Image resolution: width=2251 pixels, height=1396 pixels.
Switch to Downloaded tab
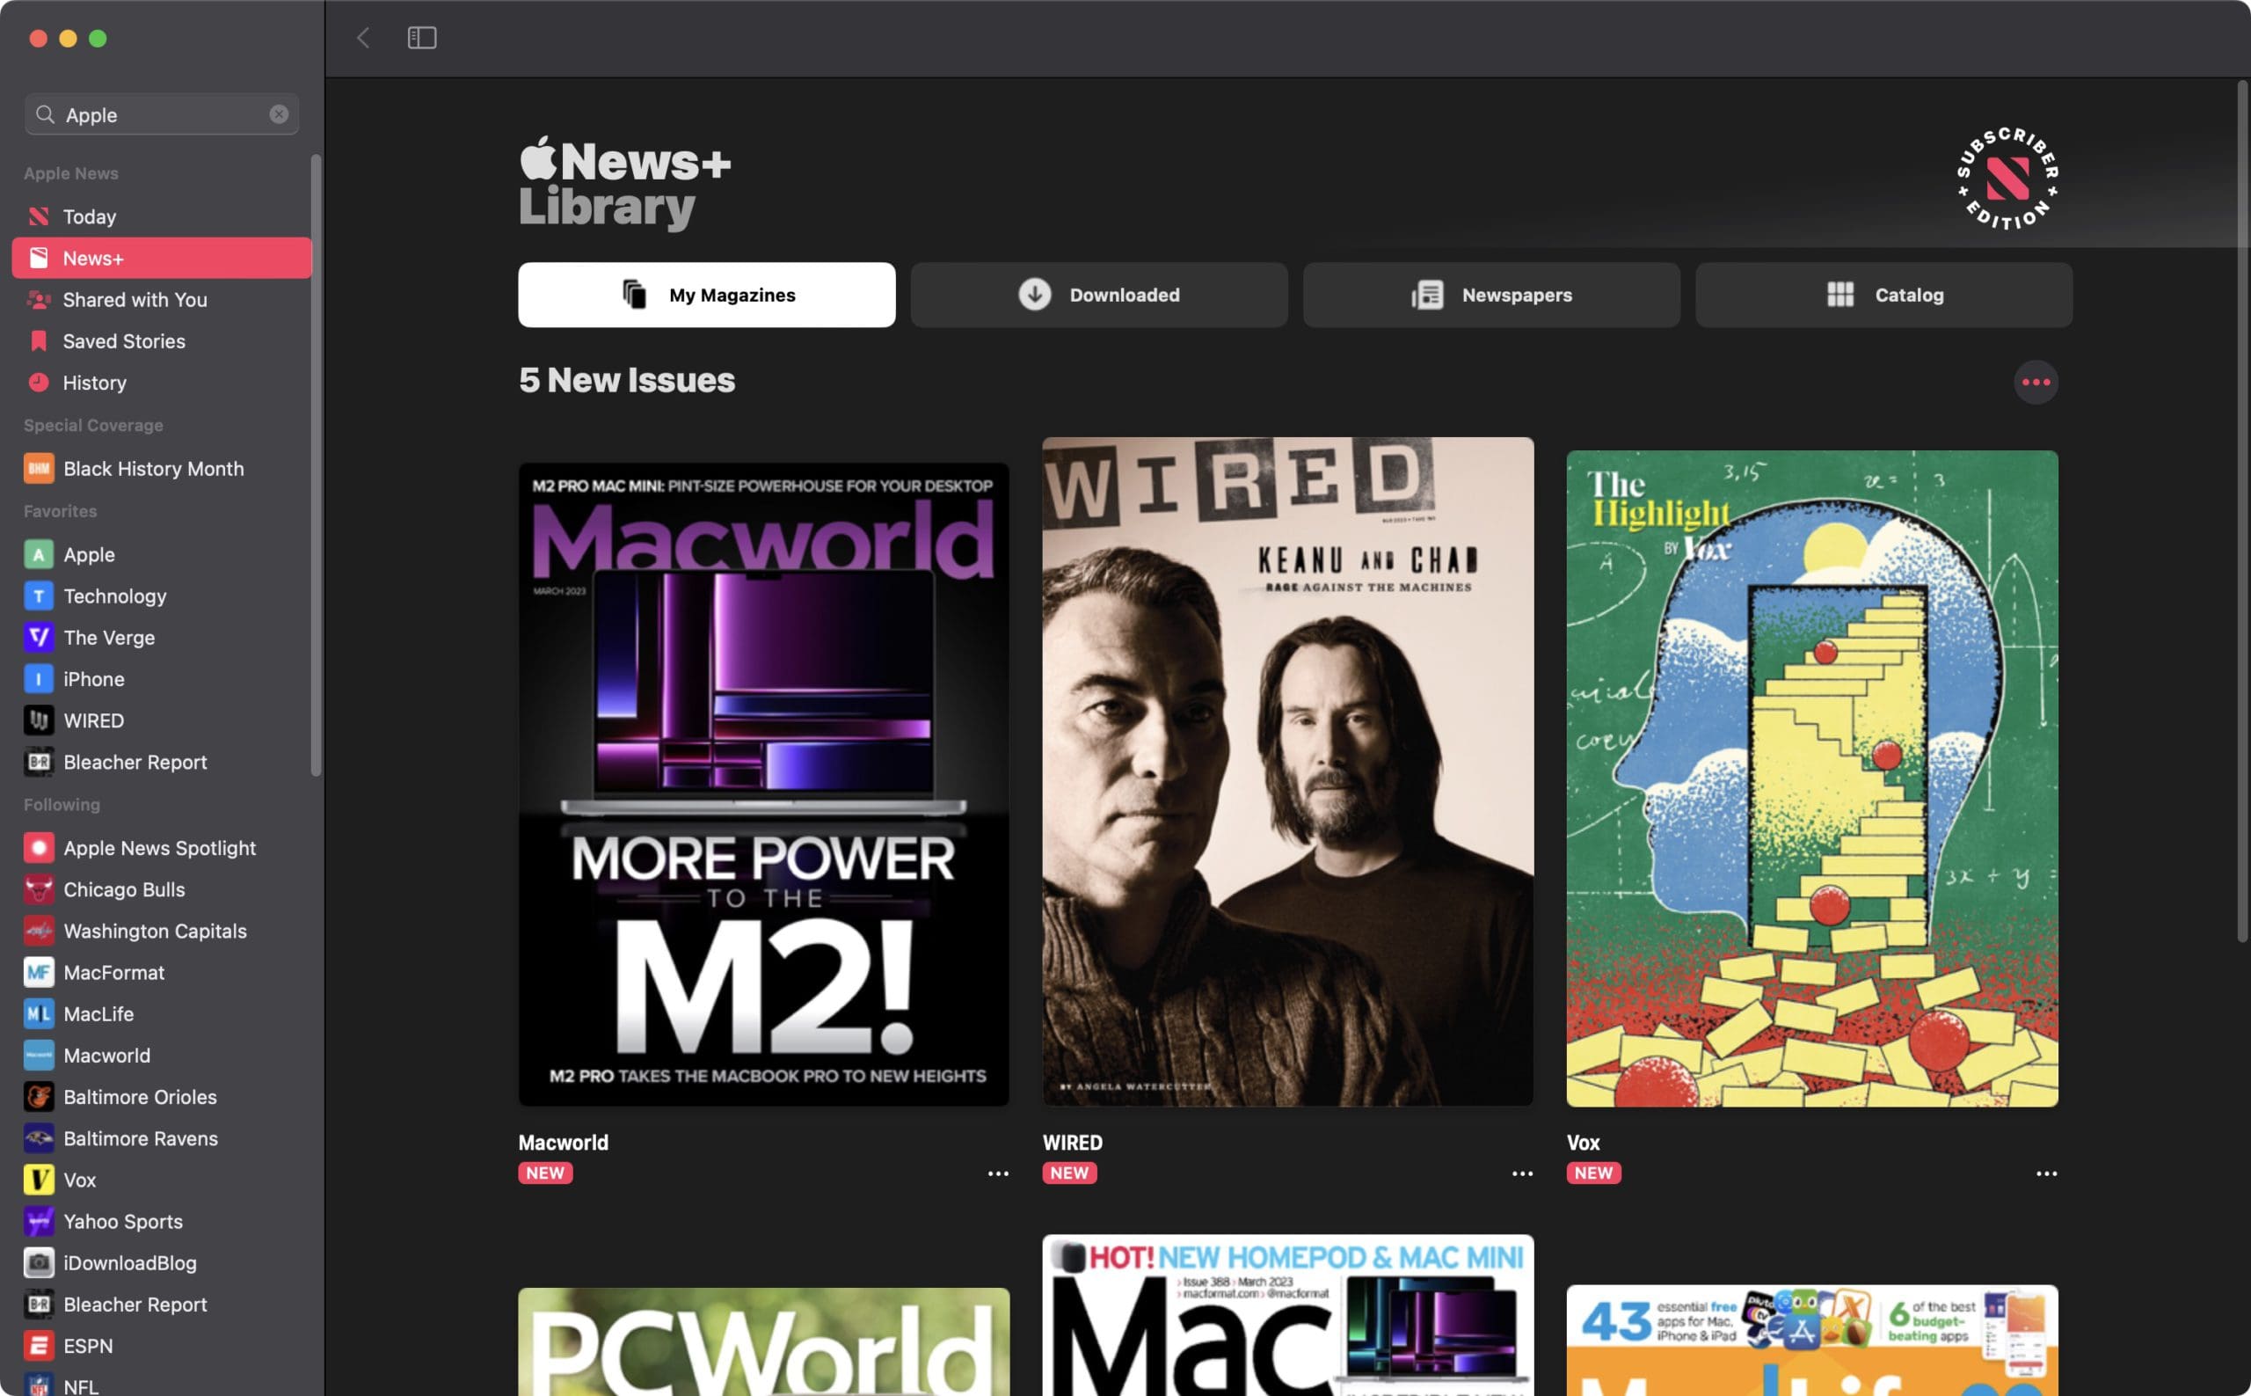(x=1099, y=295)
